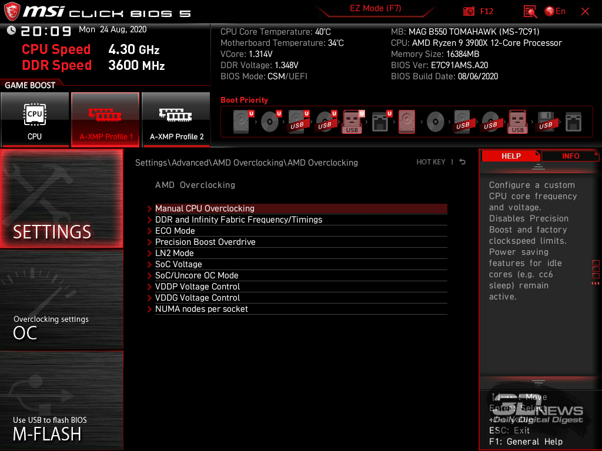Open ECO Mode submenu
This screenshot has height=451, width=602.
pyautogui.click(x=301, y=230)
